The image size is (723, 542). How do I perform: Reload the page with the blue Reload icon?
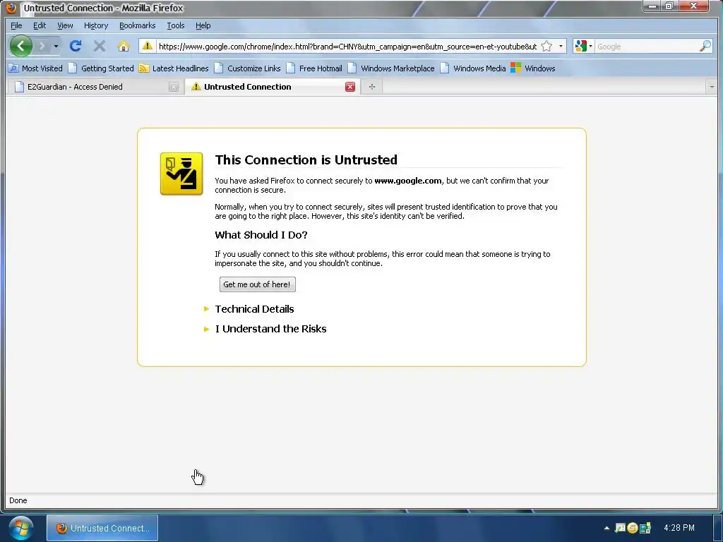tap(76, 46)
